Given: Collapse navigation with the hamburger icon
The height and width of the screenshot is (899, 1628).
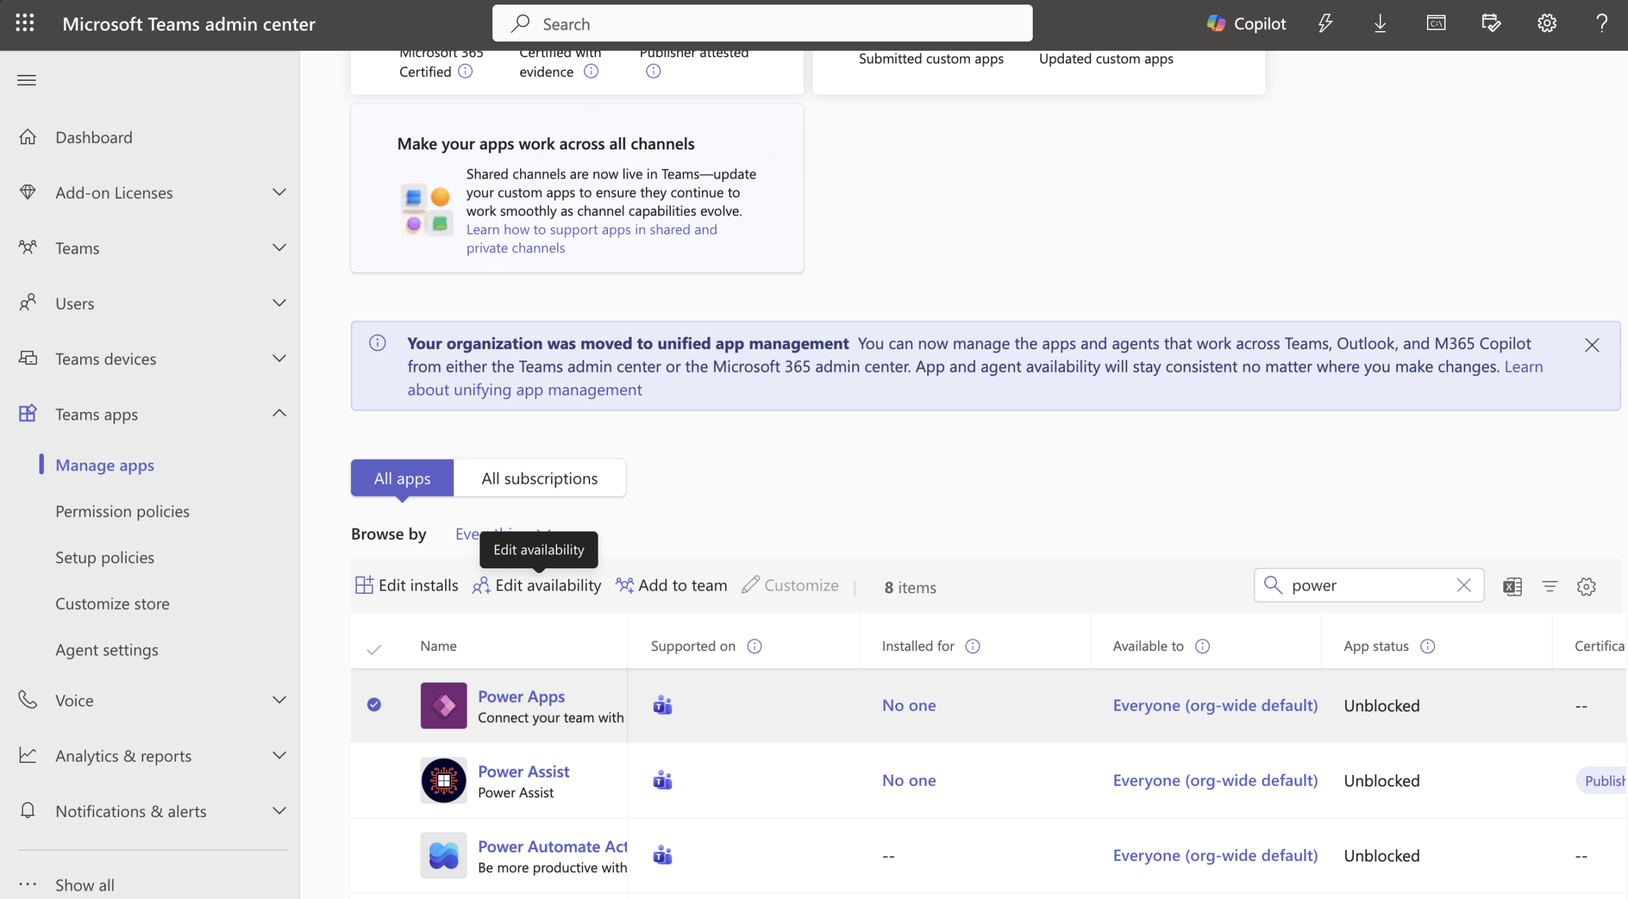Looking at the screenshot, I should point(27,80).
